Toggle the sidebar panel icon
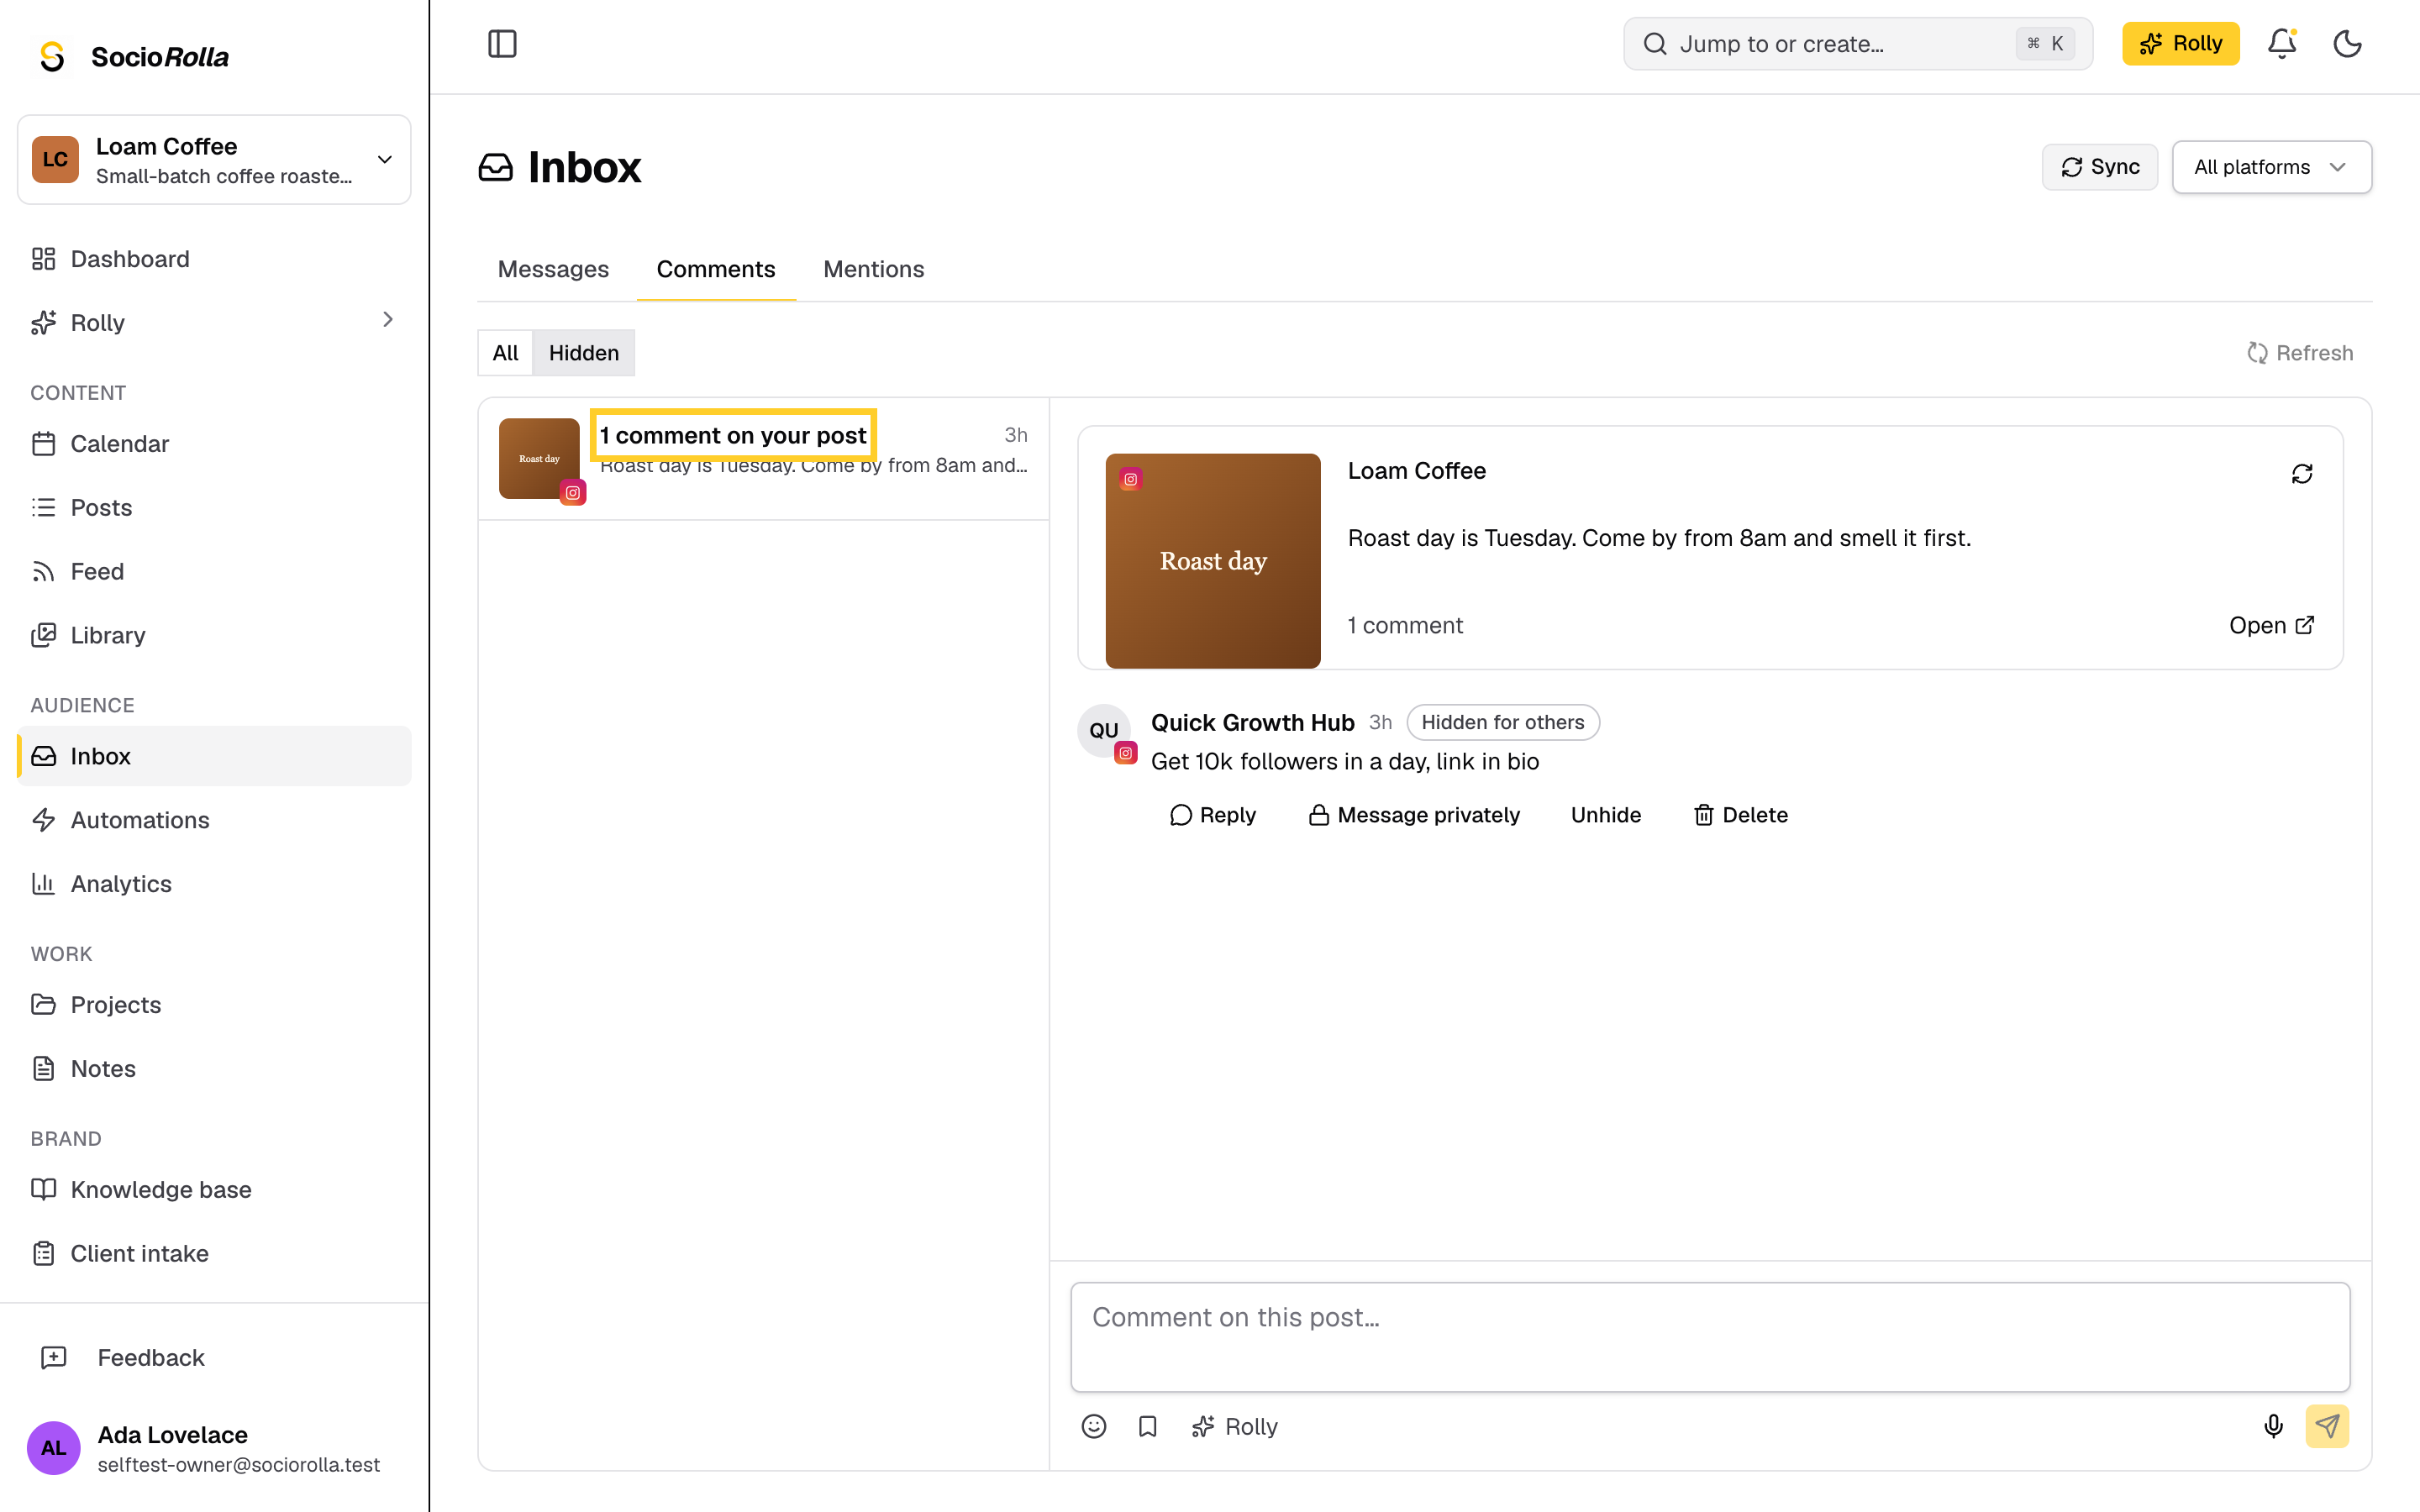Viewport: 2420px width, 1512px height. tap(502, 44)
